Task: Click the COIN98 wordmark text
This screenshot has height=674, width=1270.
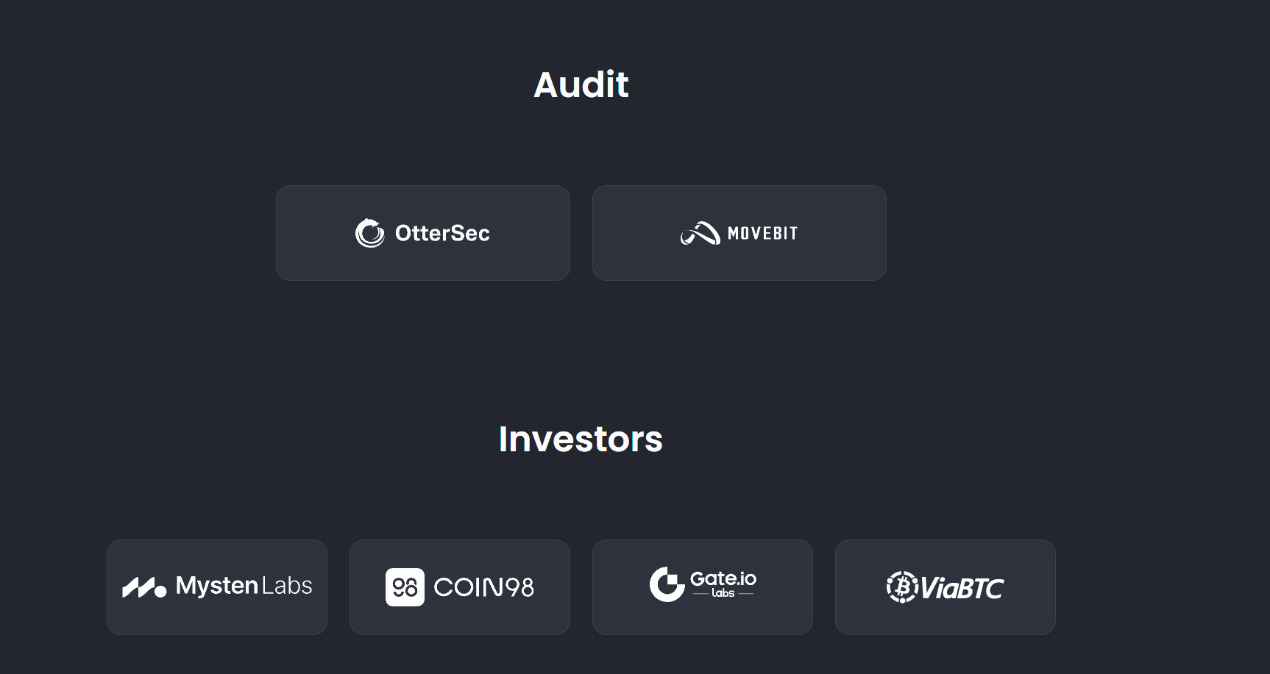Action: 483,587
